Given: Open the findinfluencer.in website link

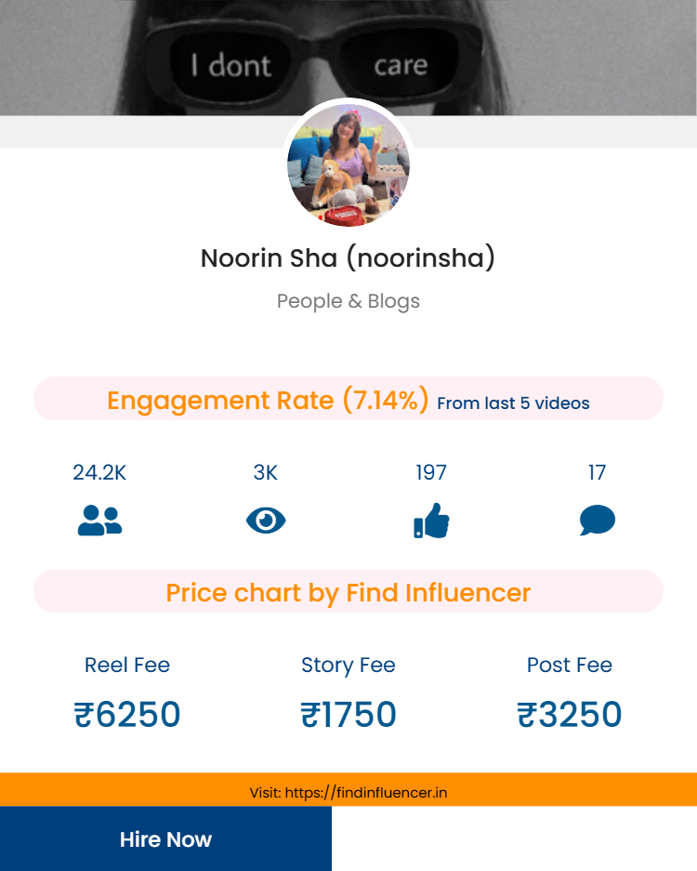Looking at the screenshot, I should click(x=366, y=793).
